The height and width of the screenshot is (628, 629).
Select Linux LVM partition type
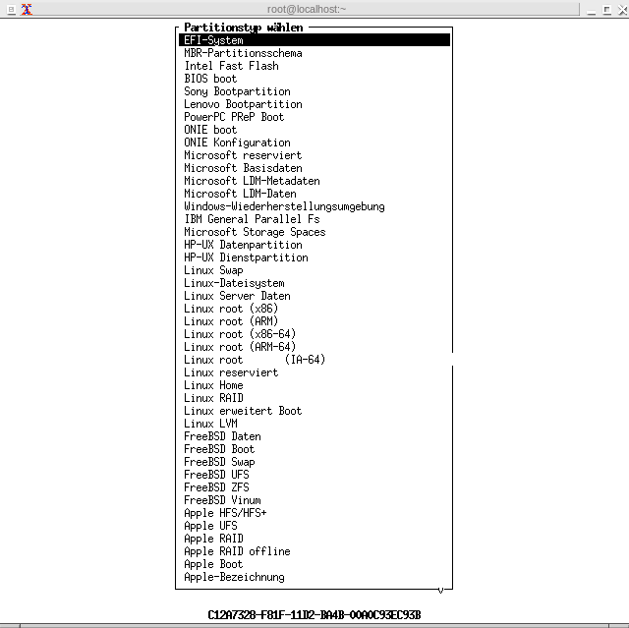pyautogui.click(x=210, y=424)
